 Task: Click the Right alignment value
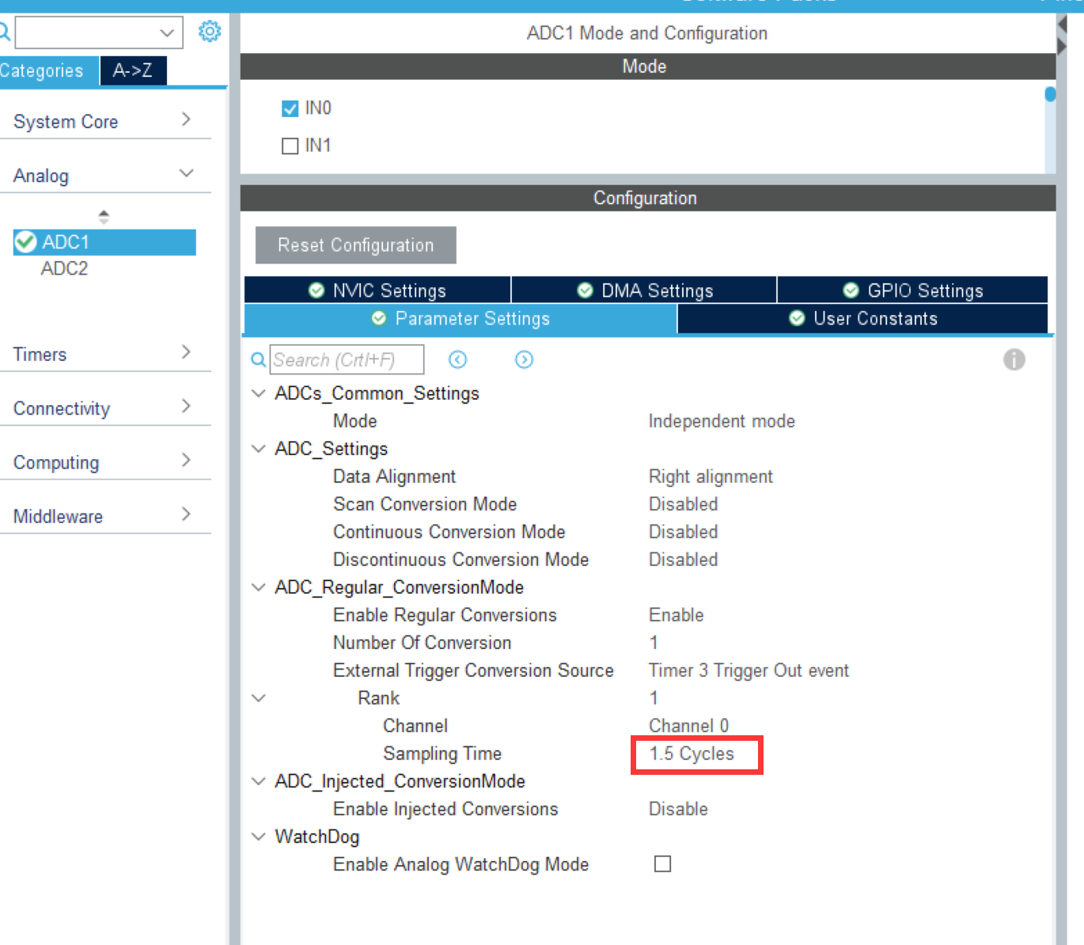pos(711,476)
